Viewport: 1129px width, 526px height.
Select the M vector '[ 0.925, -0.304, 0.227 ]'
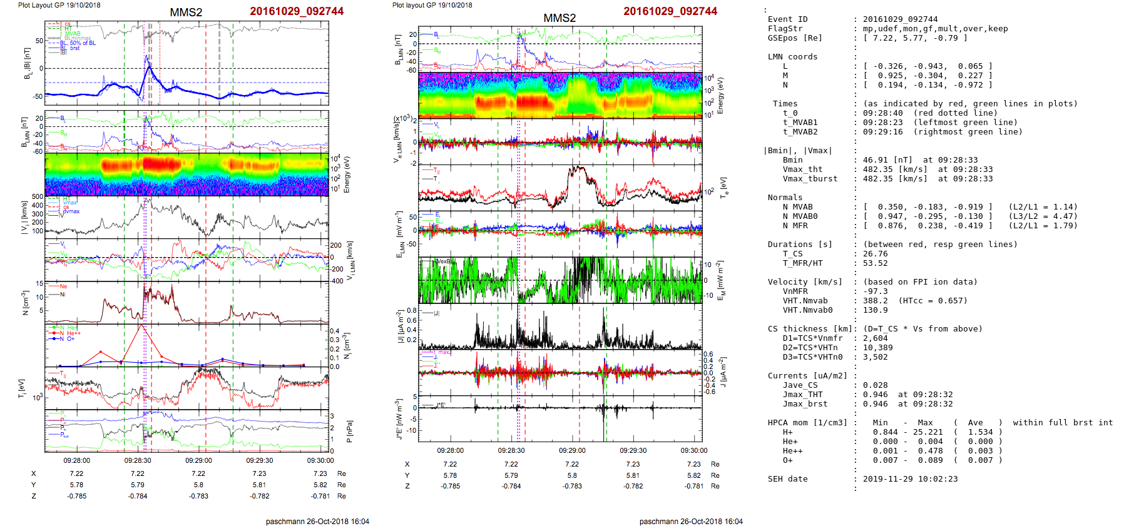(x=927, y=76)
